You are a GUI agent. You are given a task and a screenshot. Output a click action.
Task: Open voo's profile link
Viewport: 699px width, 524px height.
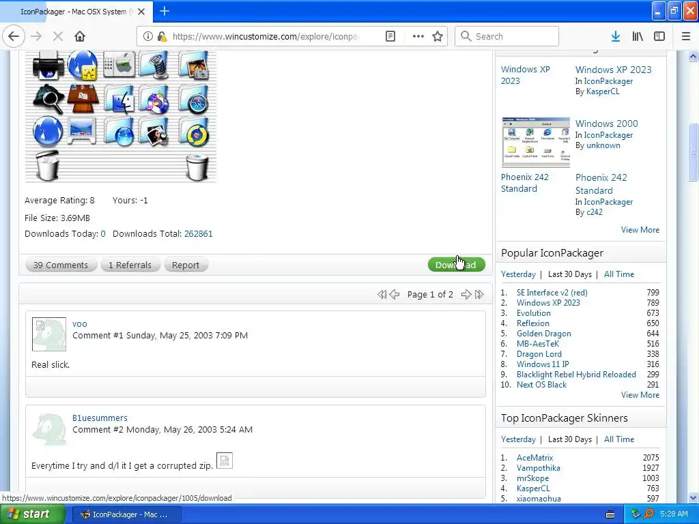(80, 324)
